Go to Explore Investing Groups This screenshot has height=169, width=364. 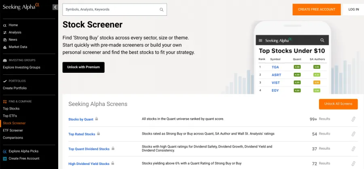pos(21,68)
